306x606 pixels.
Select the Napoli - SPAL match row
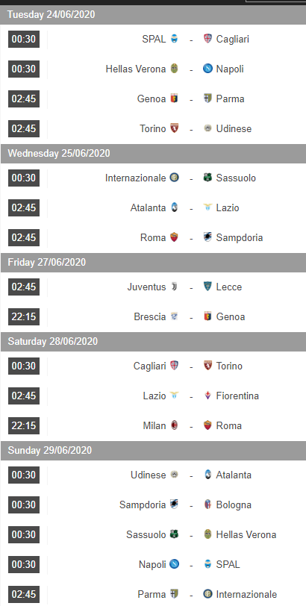153,564
